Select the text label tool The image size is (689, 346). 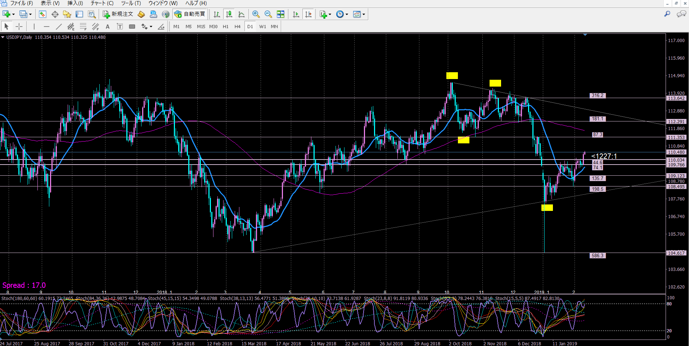[120, 26]
